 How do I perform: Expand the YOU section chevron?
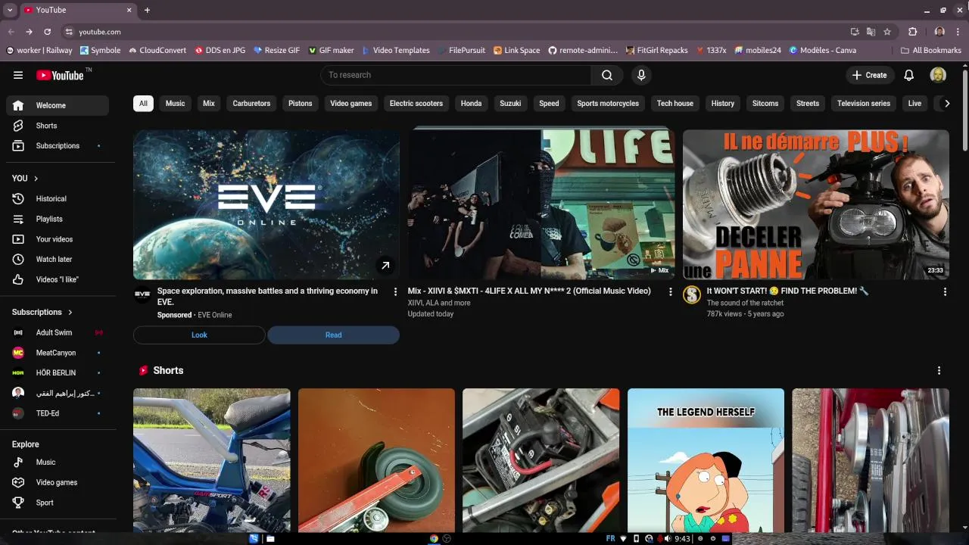click(36, 179)
